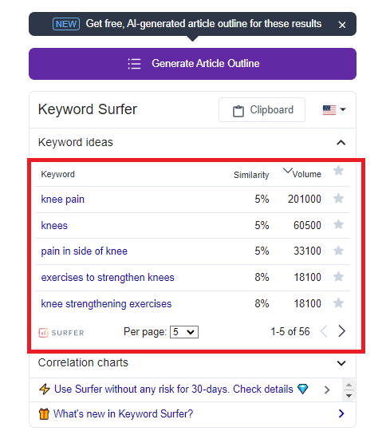Favorite 'knee strengthening exercises' star icon

(x=338, y=303)
